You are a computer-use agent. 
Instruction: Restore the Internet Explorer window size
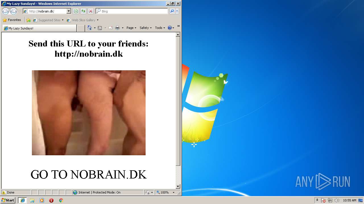coord(173,4)
